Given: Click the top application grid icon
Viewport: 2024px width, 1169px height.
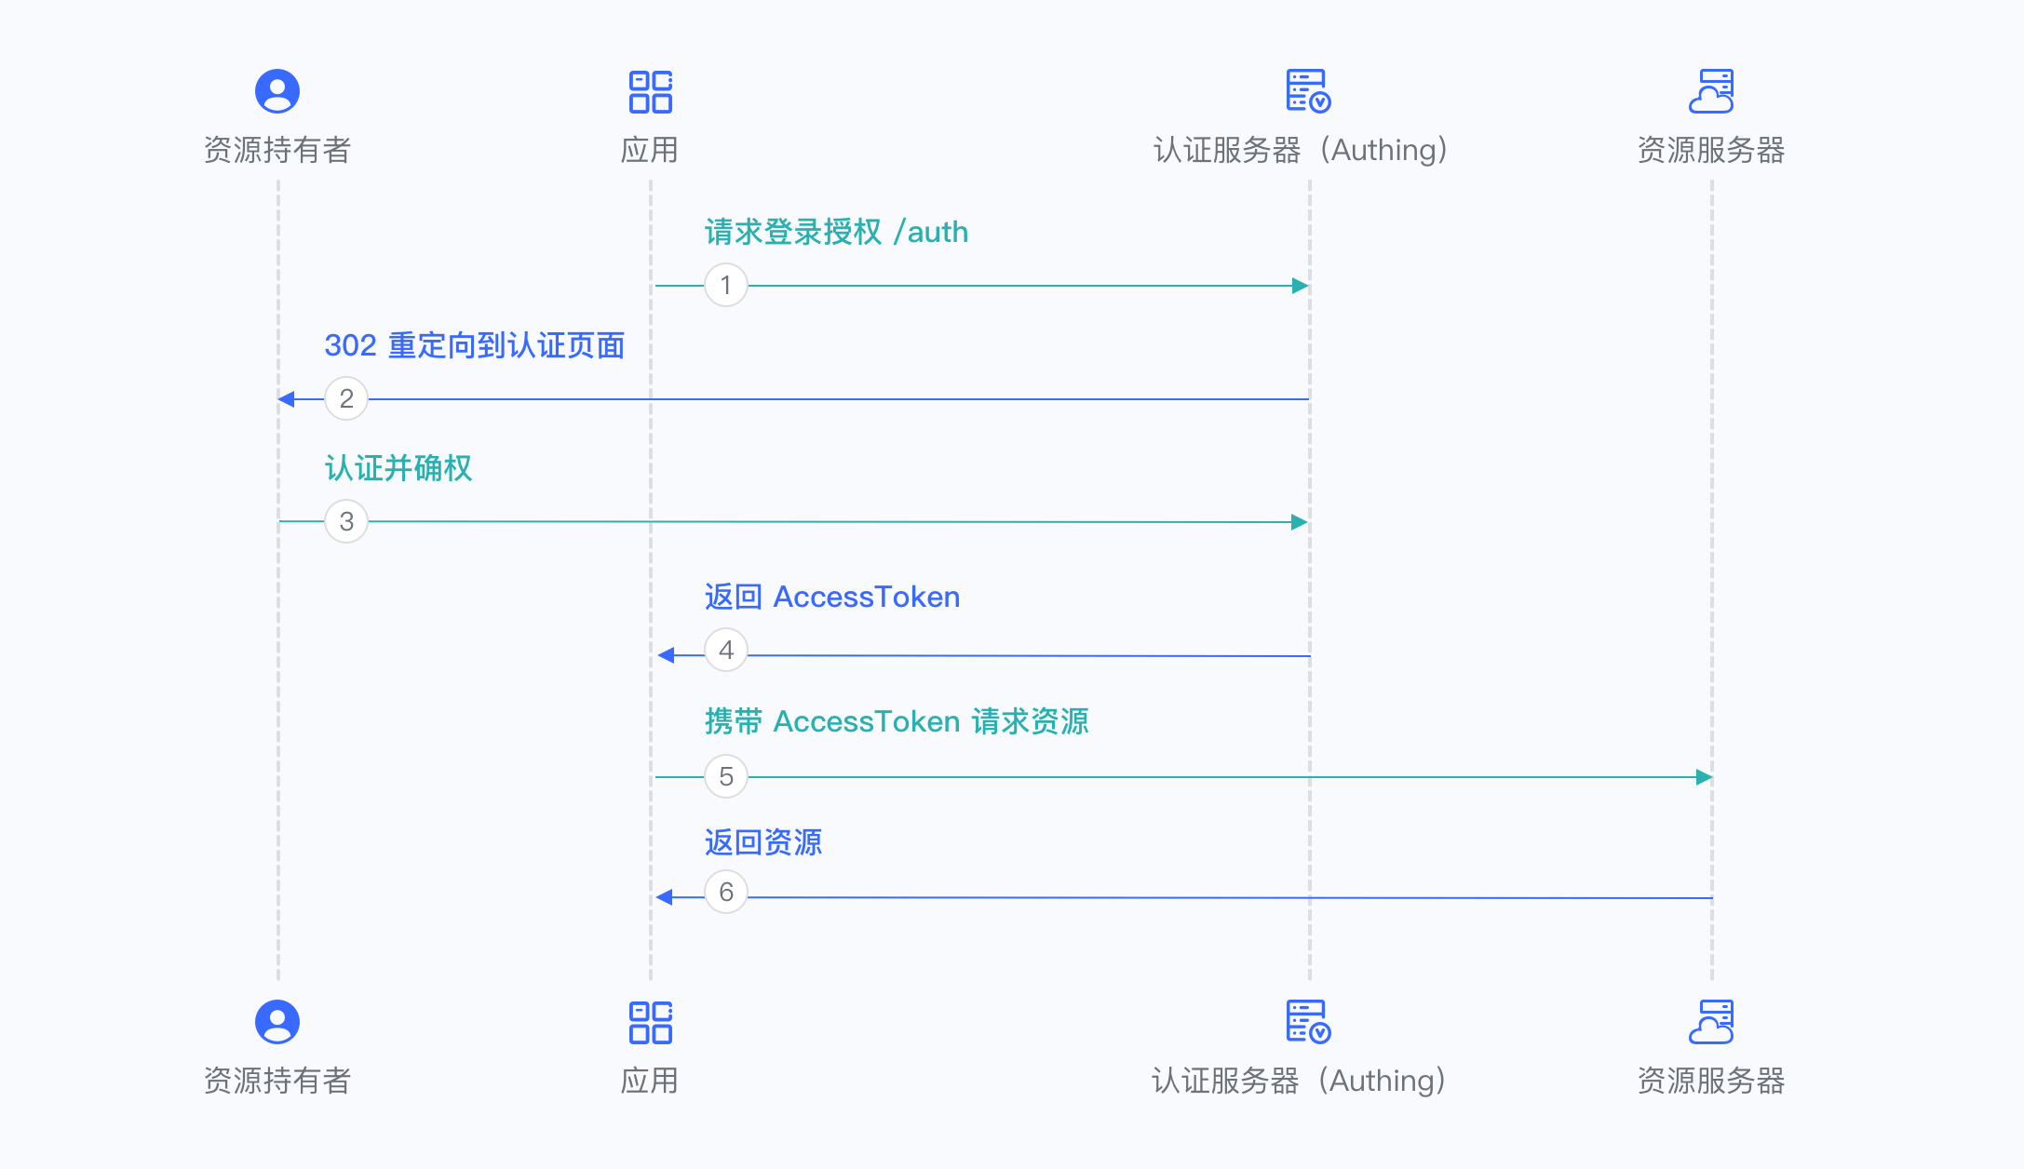Looking at the screenshot, I should [x=651, y=91].
